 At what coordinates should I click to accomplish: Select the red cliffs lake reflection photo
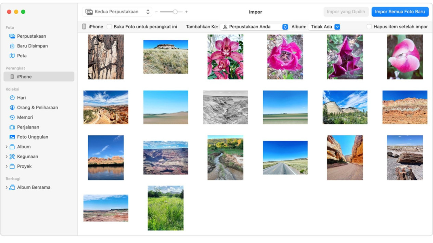106,158
